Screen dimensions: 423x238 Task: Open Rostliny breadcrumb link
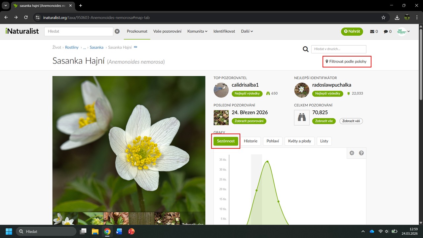click(72, 47)
